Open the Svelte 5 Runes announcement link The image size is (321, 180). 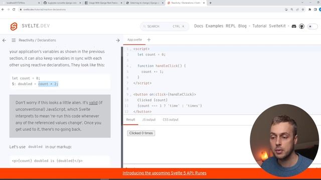point(165,173)
